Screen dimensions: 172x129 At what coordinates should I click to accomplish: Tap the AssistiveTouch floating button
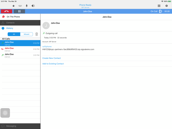(5, 113)
